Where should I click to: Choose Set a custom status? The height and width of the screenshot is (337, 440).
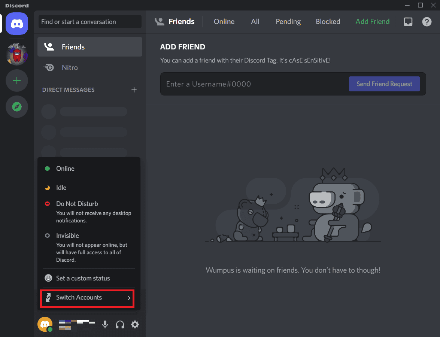point(89,278)
